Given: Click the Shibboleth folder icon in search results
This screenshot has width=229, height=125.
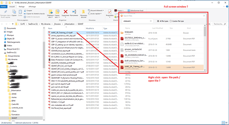Looking at the screenshot, I should click(122, 33).
